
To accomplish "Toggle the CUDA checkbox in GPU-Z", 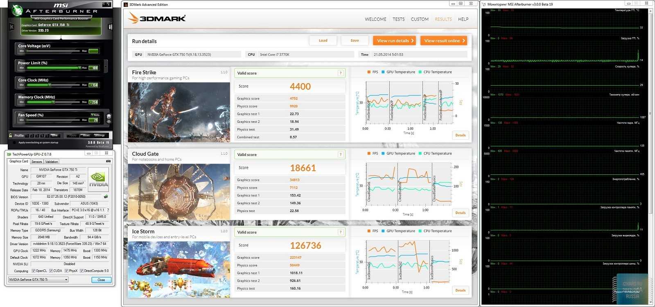I will click(51, 271).
